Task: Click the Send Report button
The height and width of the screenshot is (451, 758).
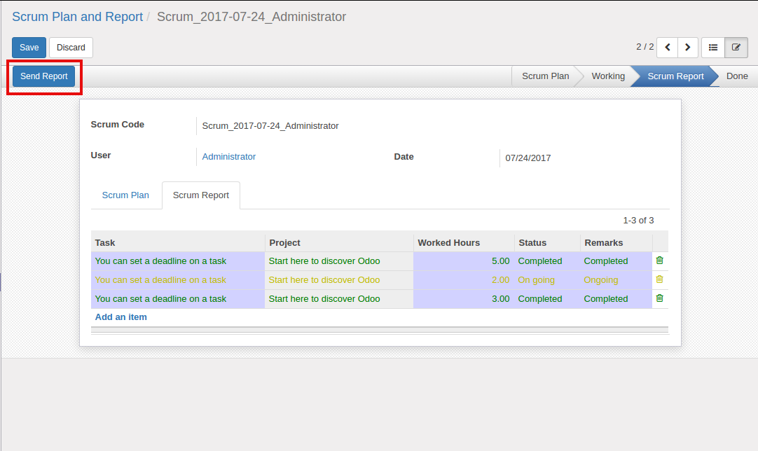Action: (44, 76)
